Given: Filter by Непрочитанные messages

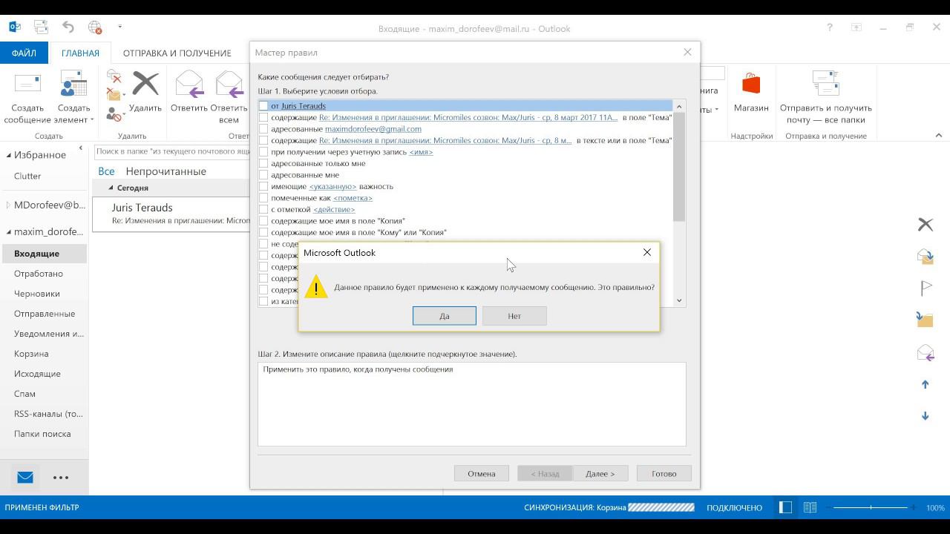Looking at the screenshot, I should point(166,171).
